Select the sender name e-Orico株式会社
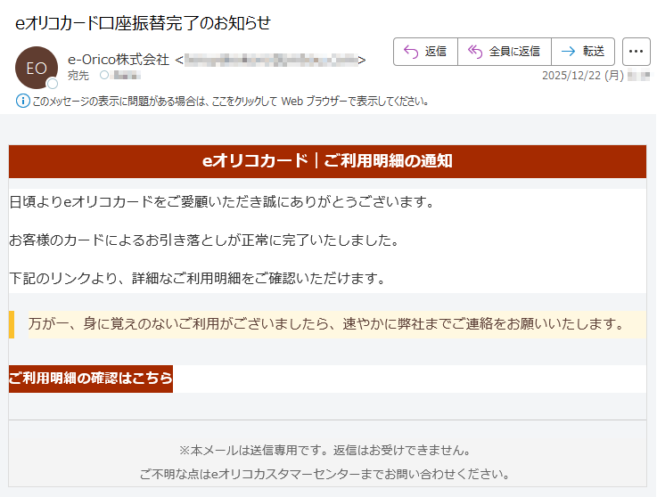657x497 pixels. (118, 60)
